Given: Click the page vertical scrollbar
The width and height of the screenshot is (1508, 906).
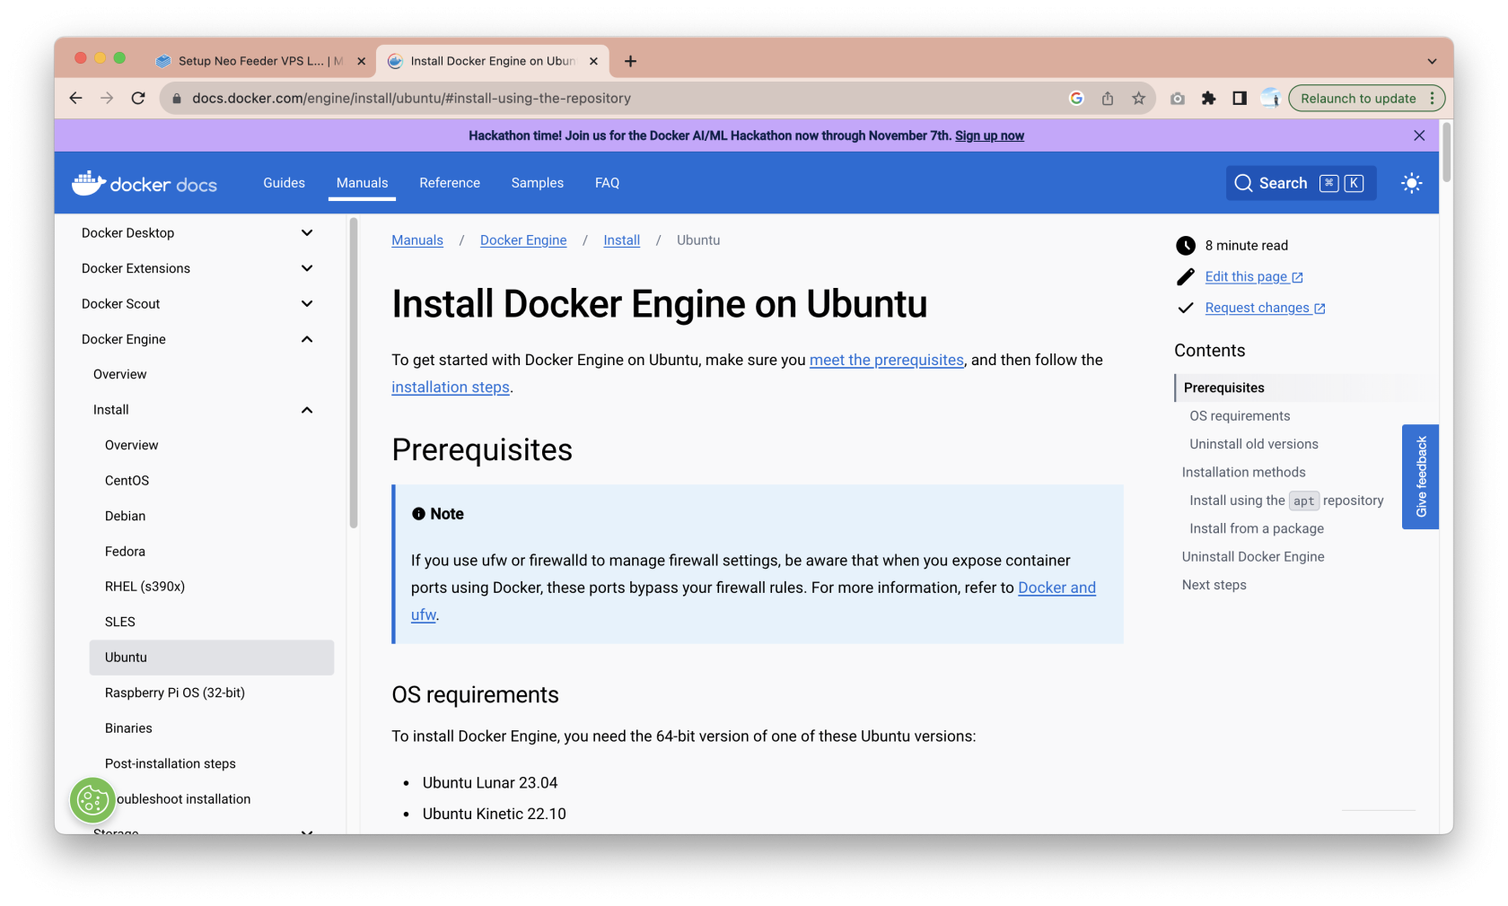Looking at the screenshot, I should coord(1446,152).
